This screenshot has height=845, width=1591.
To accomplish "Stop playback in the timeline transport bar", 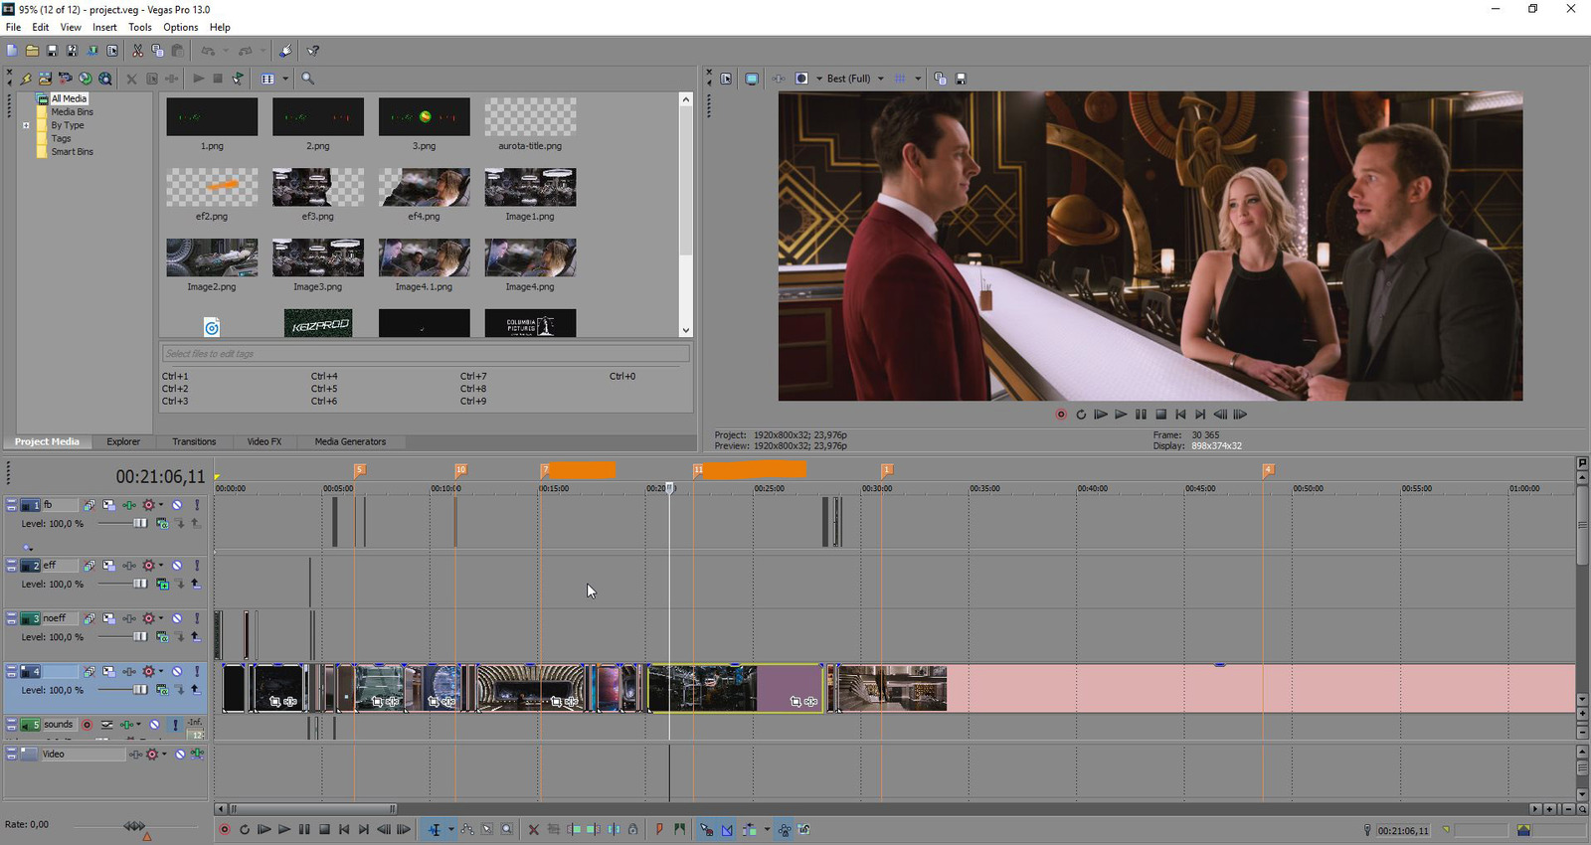I will click(324, 829).
